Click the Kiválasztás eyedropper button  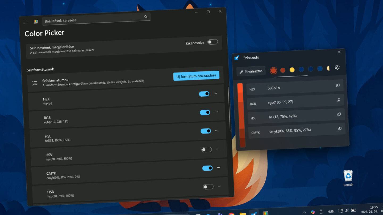pyautogui.click(x=251, y=71)
